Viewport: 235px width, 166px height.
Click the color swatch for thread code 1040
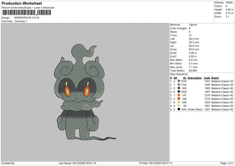pos(179,85)
